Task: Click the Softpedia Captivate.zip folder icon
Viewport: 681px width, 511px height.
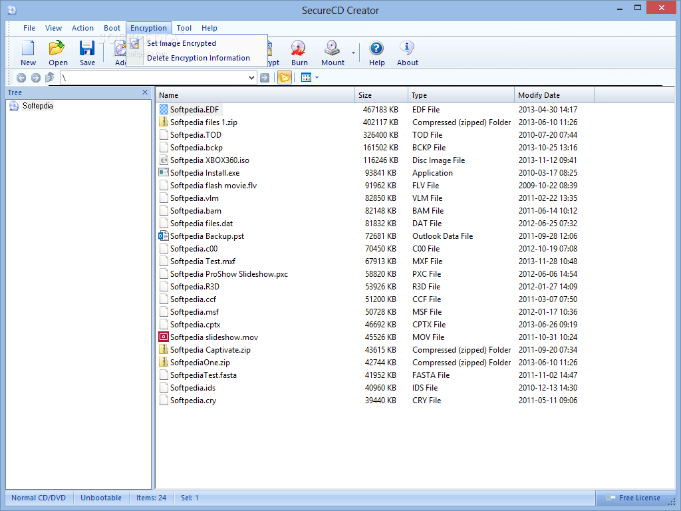Action: click(164, 349)
